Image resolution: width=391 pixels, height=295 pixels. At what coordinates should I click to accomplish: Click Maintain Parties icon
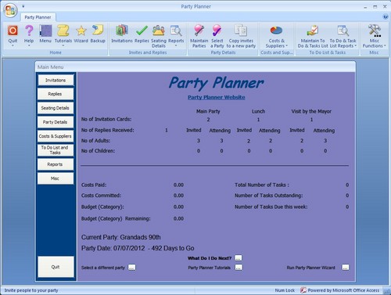point(199,31)
